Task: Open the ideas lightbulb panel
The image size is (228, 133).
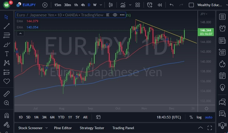Action: click(x=222, y=87)
